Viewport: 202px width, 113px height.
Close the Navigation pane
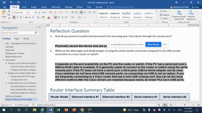pos(40,27)
